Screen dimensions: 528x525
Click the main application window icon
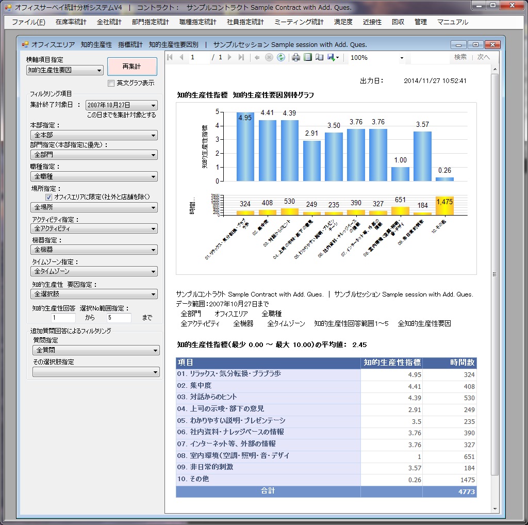pyautogui.click(x=8, y=7)
